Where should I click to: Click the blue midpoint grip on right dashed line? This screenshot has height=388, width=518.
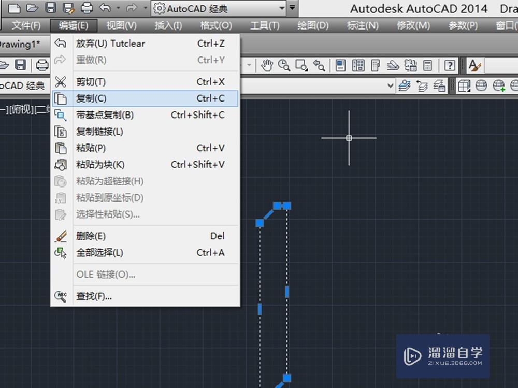pyautogui.click(x=287, y=292)
